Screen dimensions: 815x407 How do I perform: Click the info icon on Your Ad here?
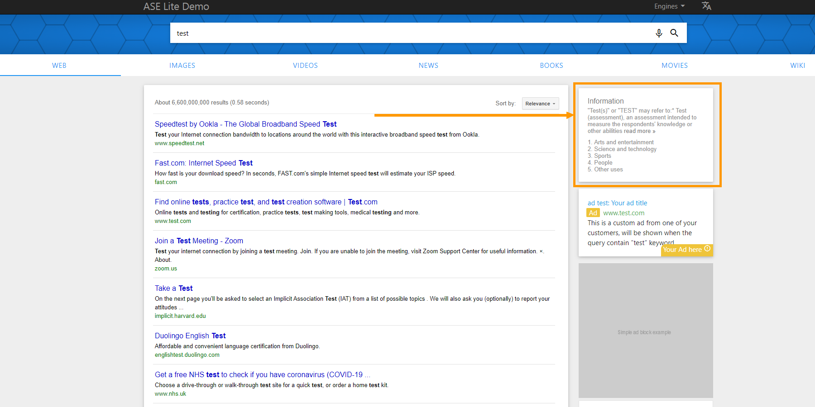(x=707, y=249)
